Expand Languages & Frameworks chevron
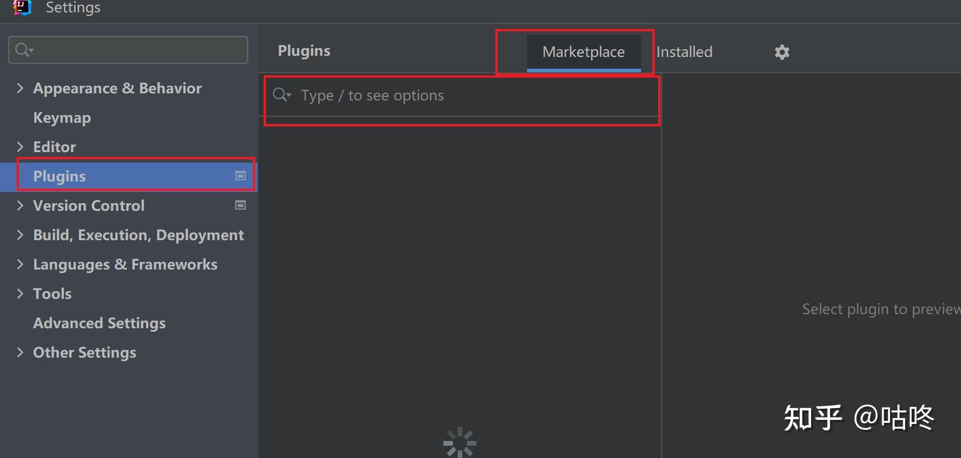The height and width of the screenshot is (458, 961). [x=20, y=264]
